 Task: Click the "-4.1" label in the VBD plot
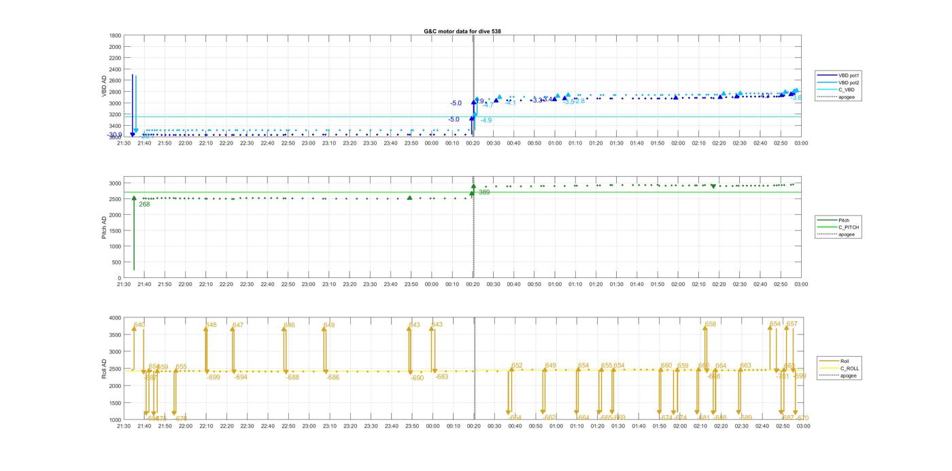click(511, 103)
